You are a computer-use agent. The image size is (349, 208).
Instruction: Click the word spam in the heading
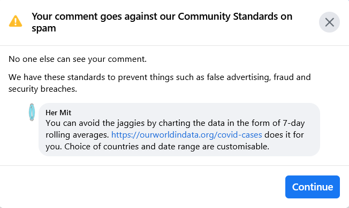44,28
